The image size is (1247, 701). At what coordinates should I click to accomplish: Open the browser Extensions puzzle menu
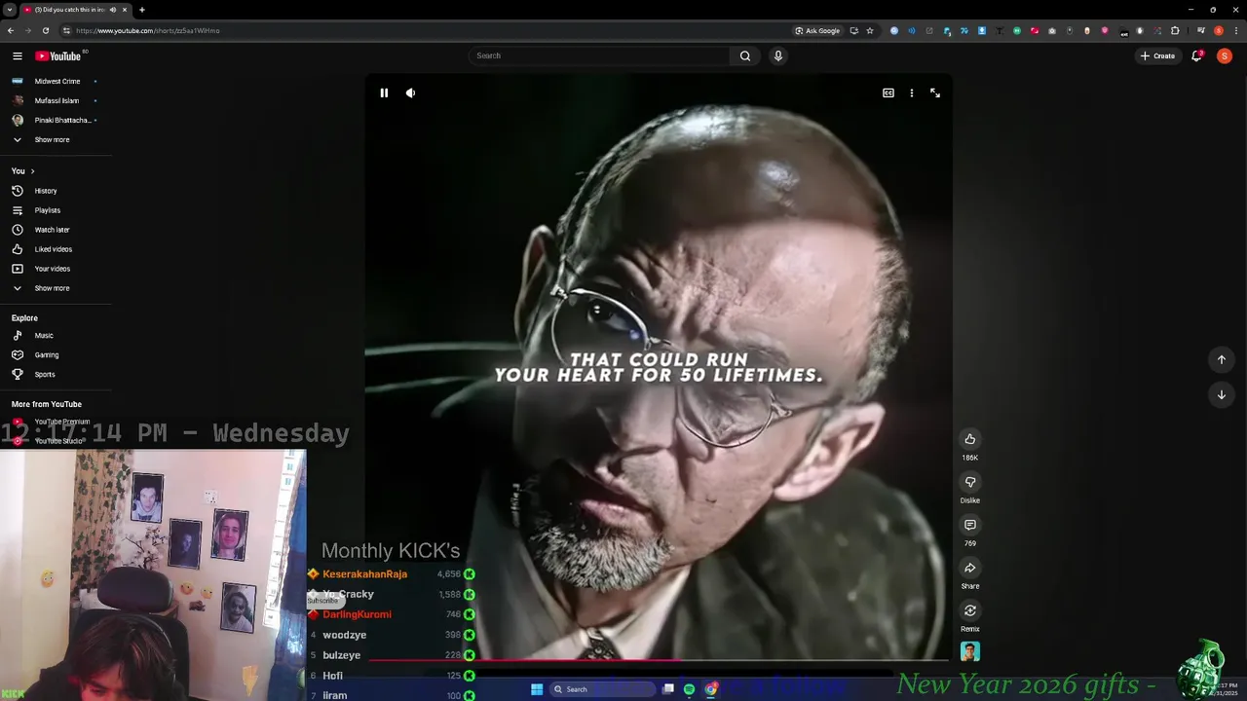pyautogui.click(x=1175, y=30)
